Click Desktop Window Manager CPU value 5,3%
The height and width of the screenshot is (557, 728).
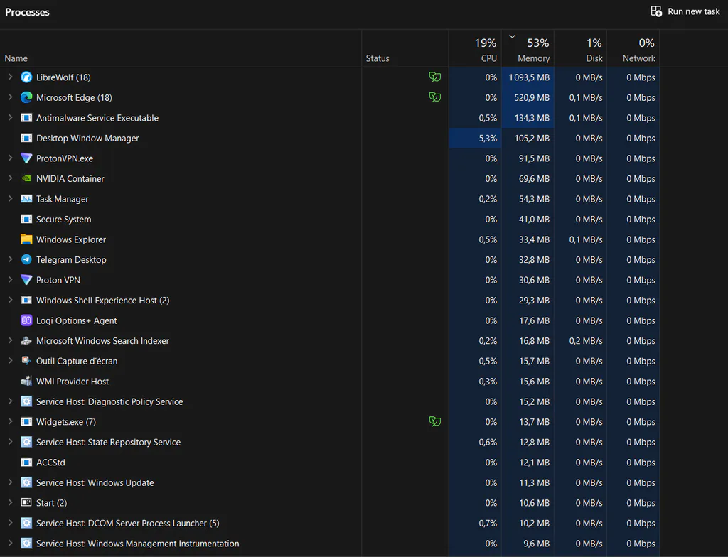point(488,139)
